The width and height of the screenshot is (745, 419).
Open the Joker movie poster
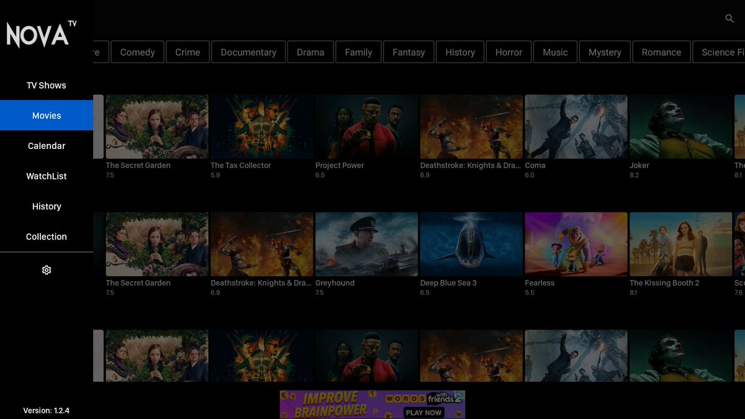(680, 126)
